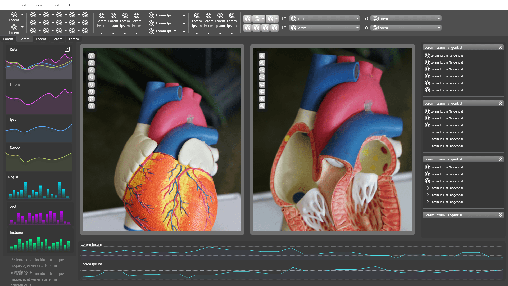The height and width of the screenshot is (286, 508).
Task: Click icon beside first Lorem Ipsum Tangential item
Action: pos(427,56)
